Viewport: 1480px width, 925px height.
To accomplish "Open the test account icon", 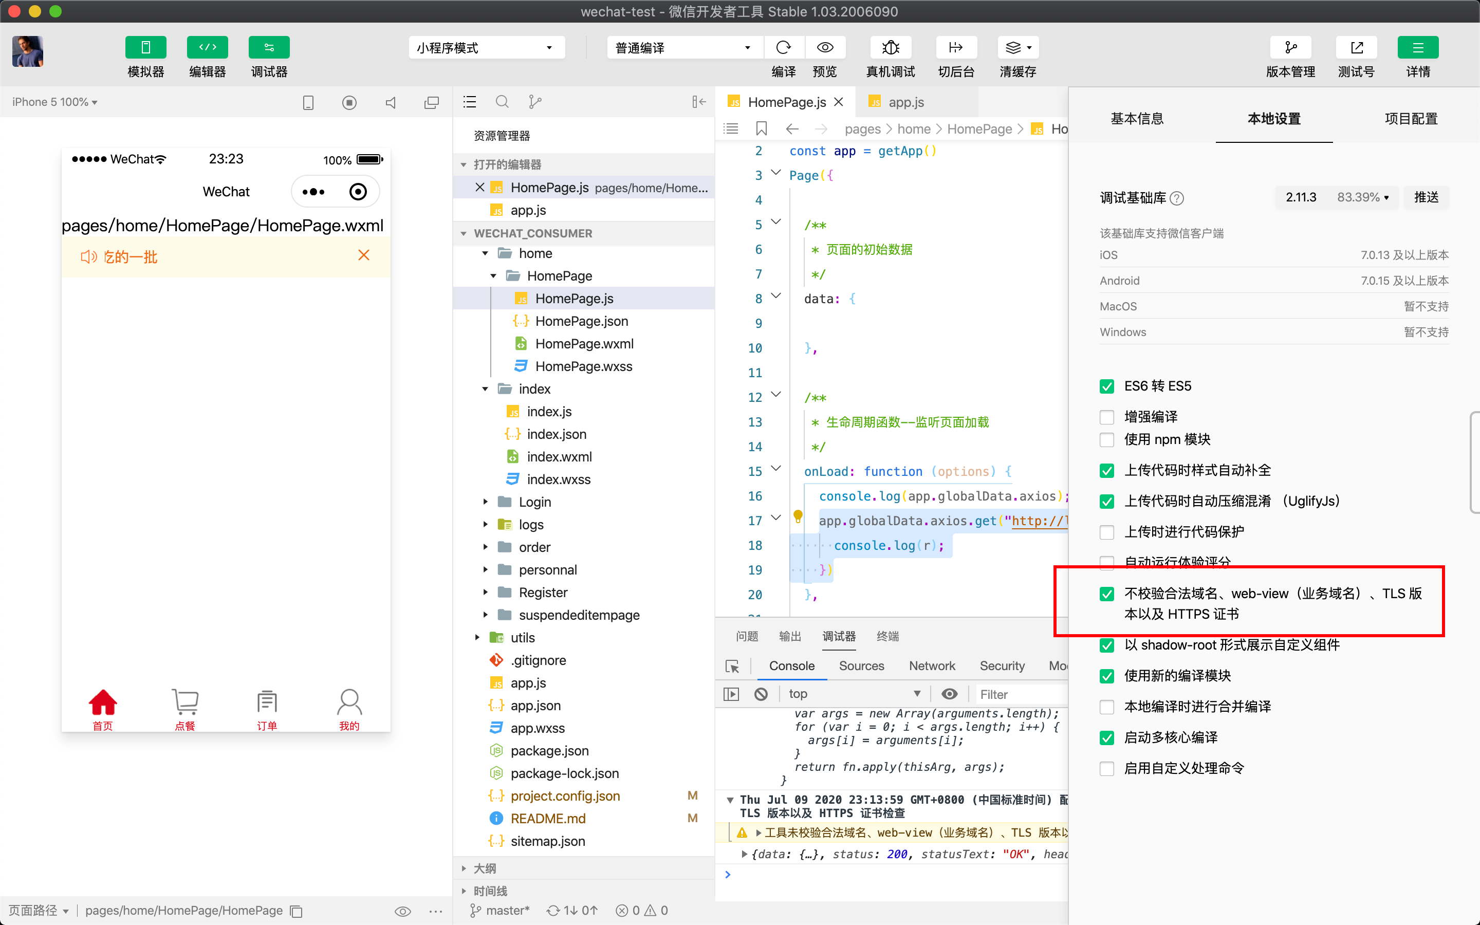I will pyautogui.click(x=1357, y=48).
